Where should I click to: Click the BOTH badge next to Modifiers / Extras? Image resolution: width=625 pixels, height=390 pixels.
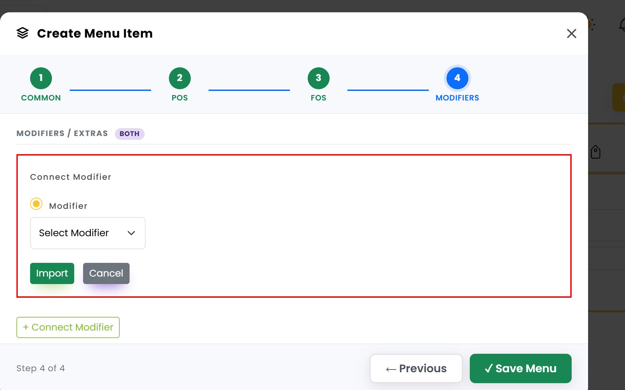(130, 134)
